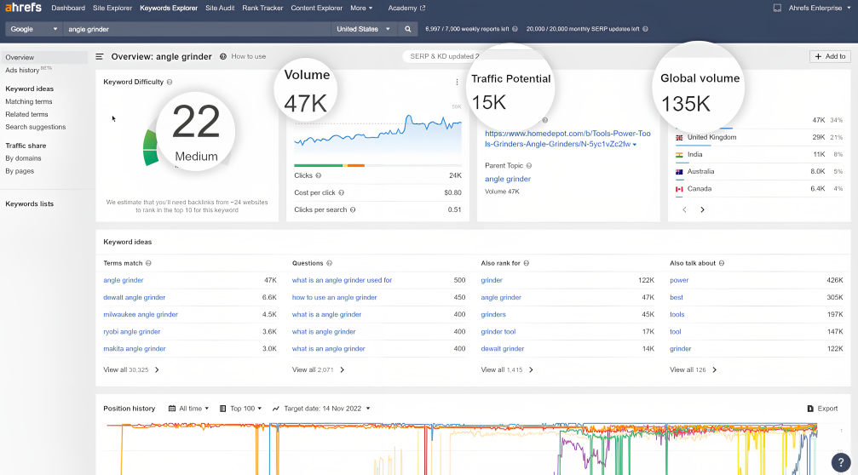Go to next countries page arrow
858x475 pixels.
pos(703,209)
